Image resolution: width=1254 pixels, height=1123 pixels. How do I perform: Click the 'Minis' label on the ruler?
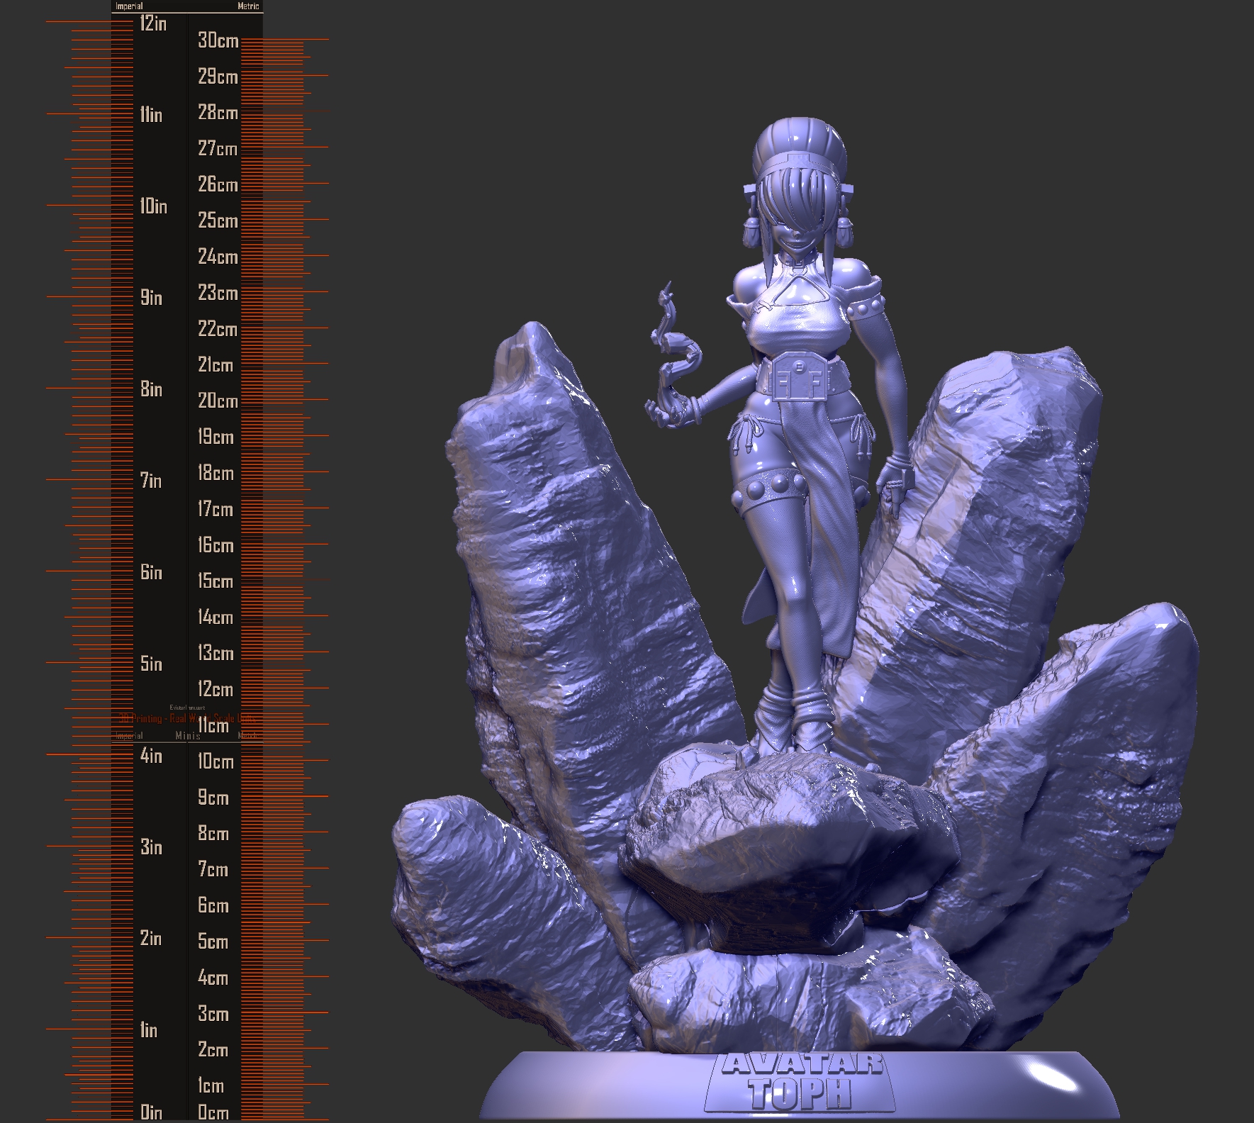(x=188, y=736)
